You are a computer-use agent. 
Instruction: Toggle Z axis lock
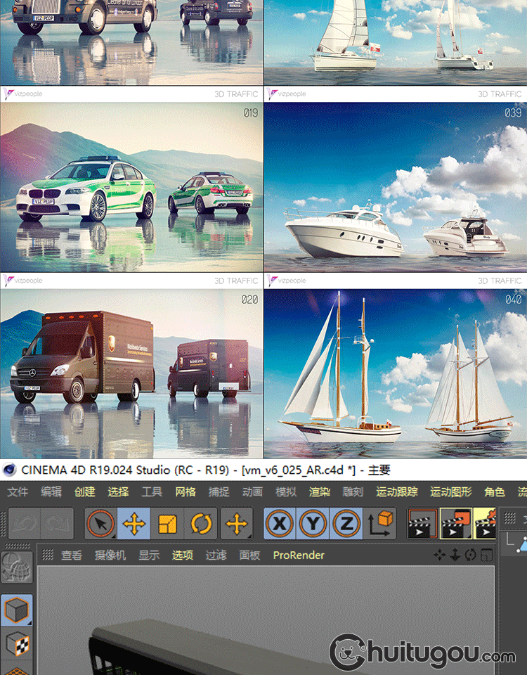(346, 523)
